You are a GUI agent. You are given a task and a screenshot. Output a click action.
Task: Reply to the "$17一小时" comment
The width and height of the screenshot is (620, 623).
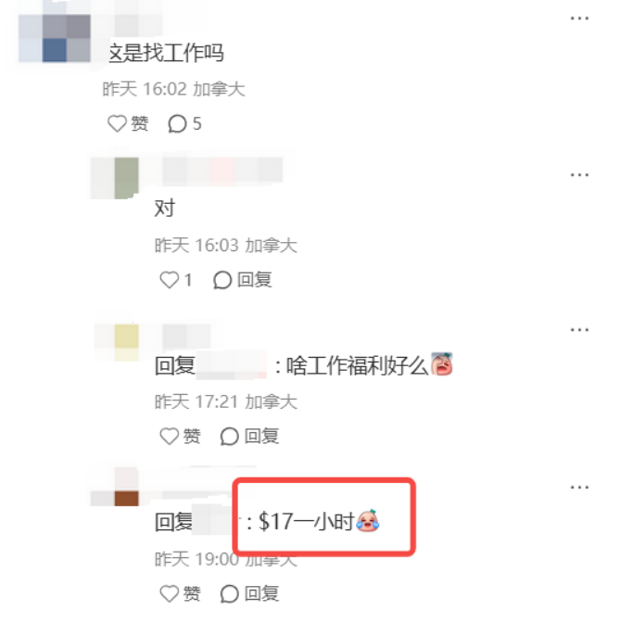(x=249, y=593)
